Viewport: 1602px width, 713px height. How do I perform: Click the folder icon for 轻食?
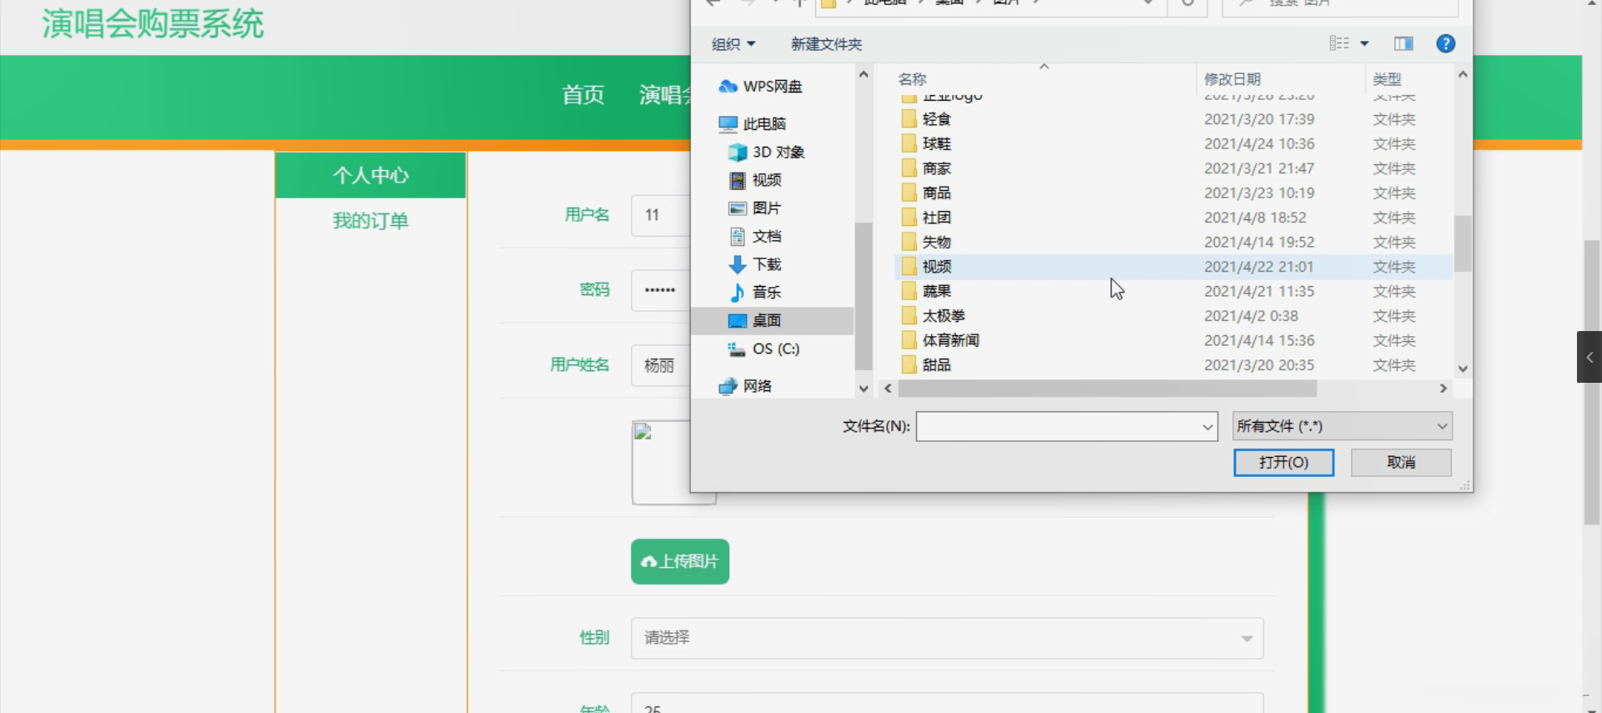(909, 119)
